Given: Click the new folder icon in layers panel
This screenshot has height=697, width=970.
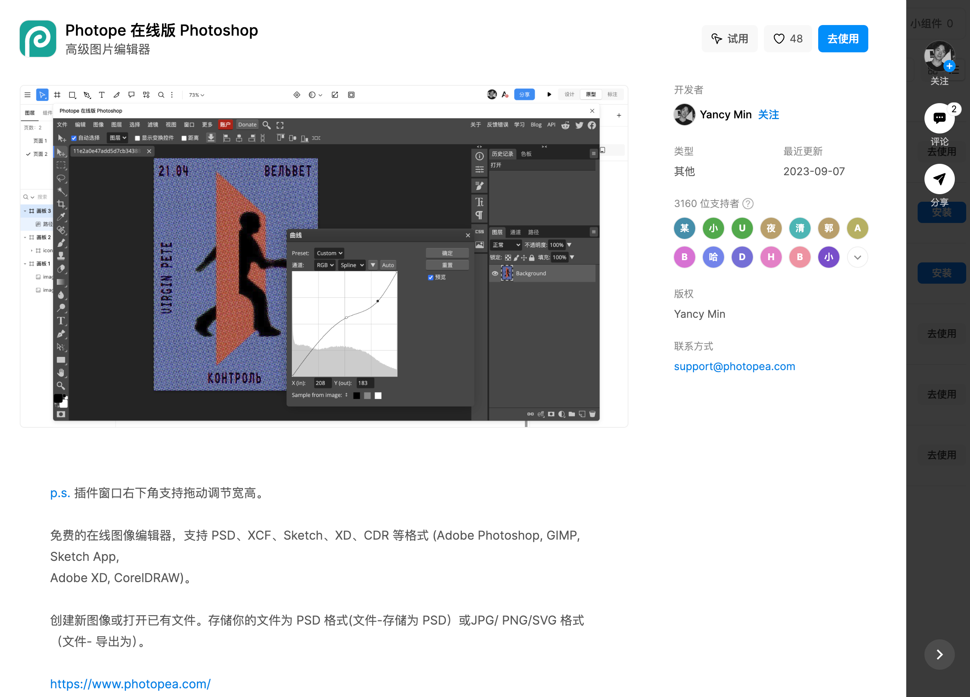Looking at the screenshot, I should pos(572,414).
